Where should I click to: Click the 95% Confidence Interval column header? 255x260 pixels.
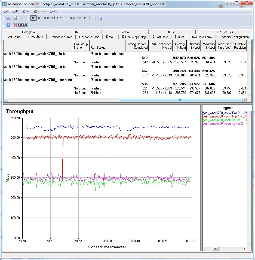tap(161, 46)
